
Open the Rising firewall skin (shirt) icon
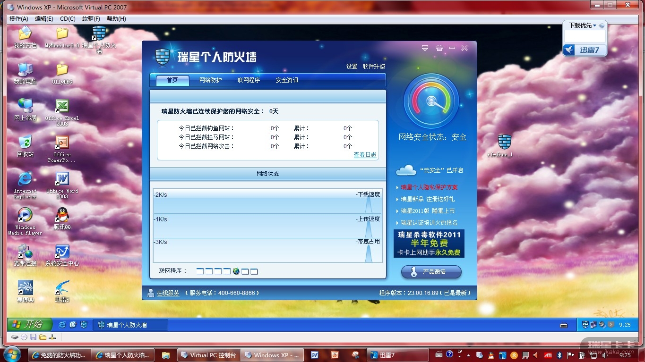tap(439, 48)
